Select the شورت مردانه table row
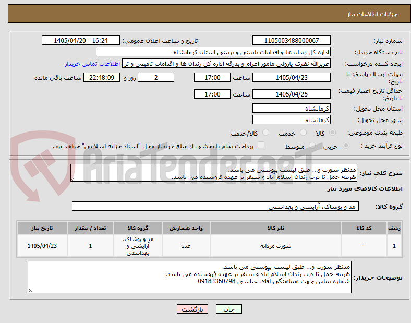The image size is (411, 323). coord(210,246)
